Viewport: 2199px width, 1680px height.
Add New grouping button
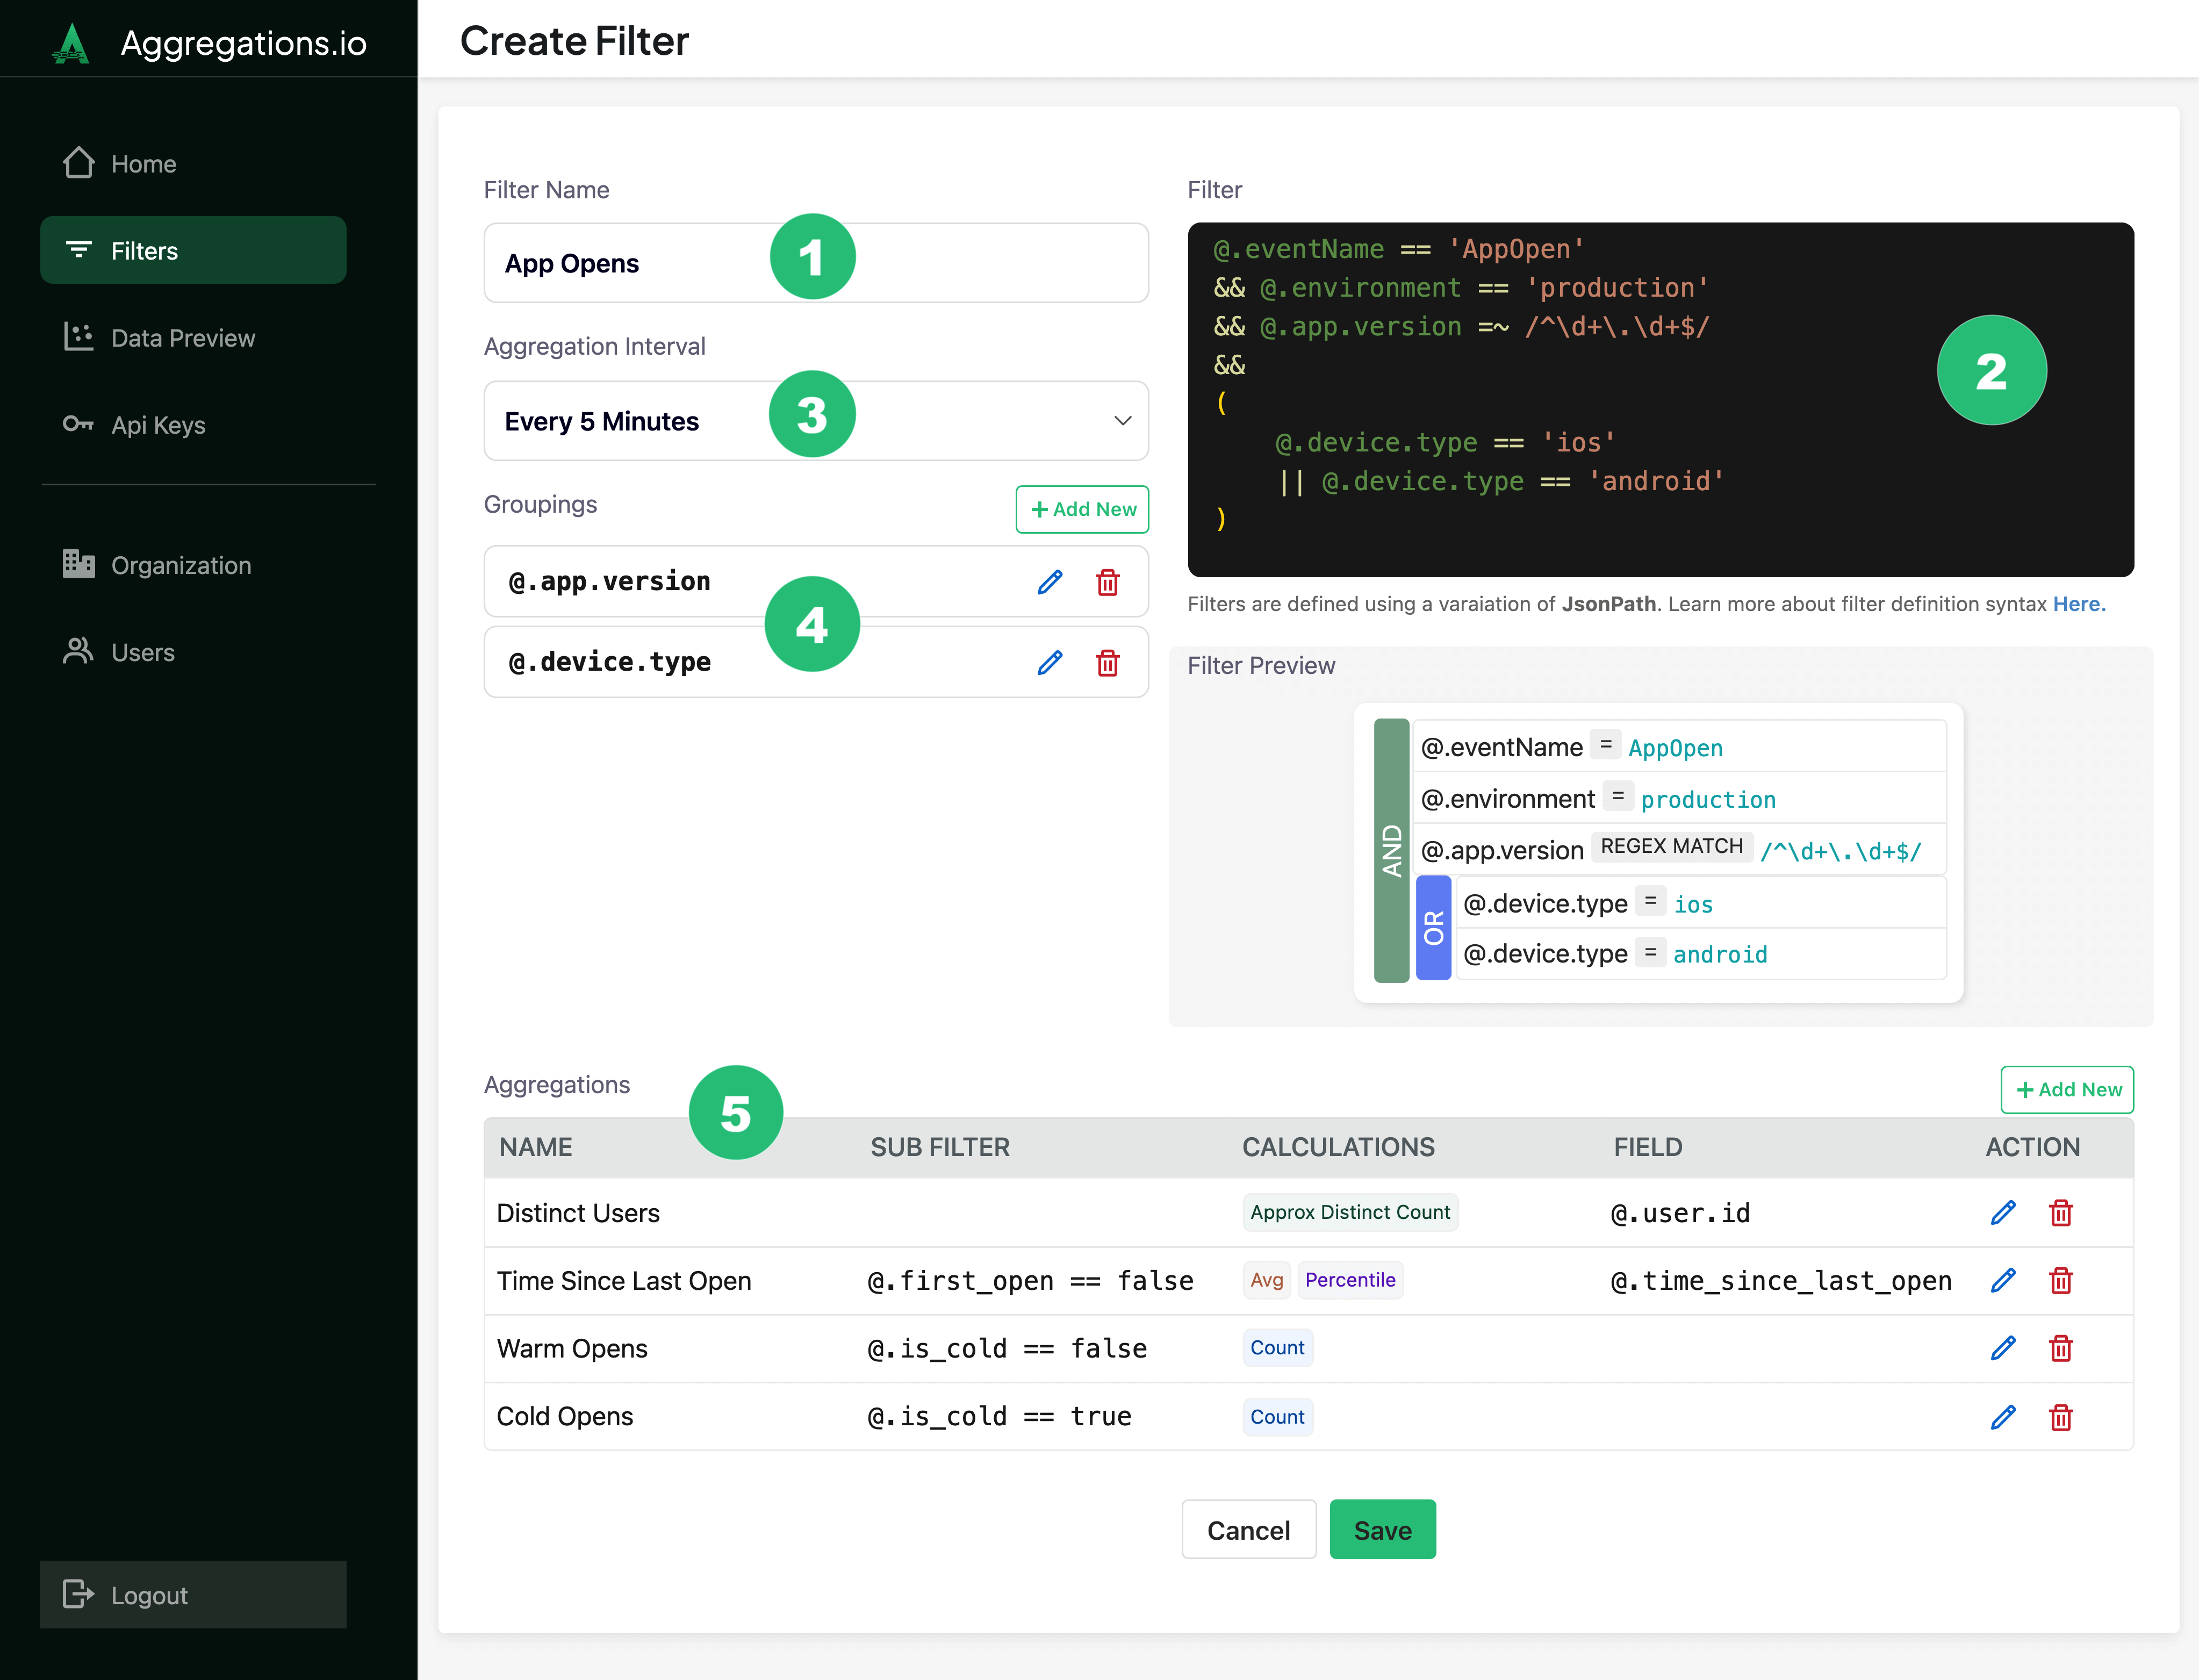(1082, 509)
